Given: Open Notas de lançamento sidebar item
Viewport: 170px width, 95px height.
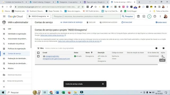Looking at the screenshot, I should click(x=15, y=81).
